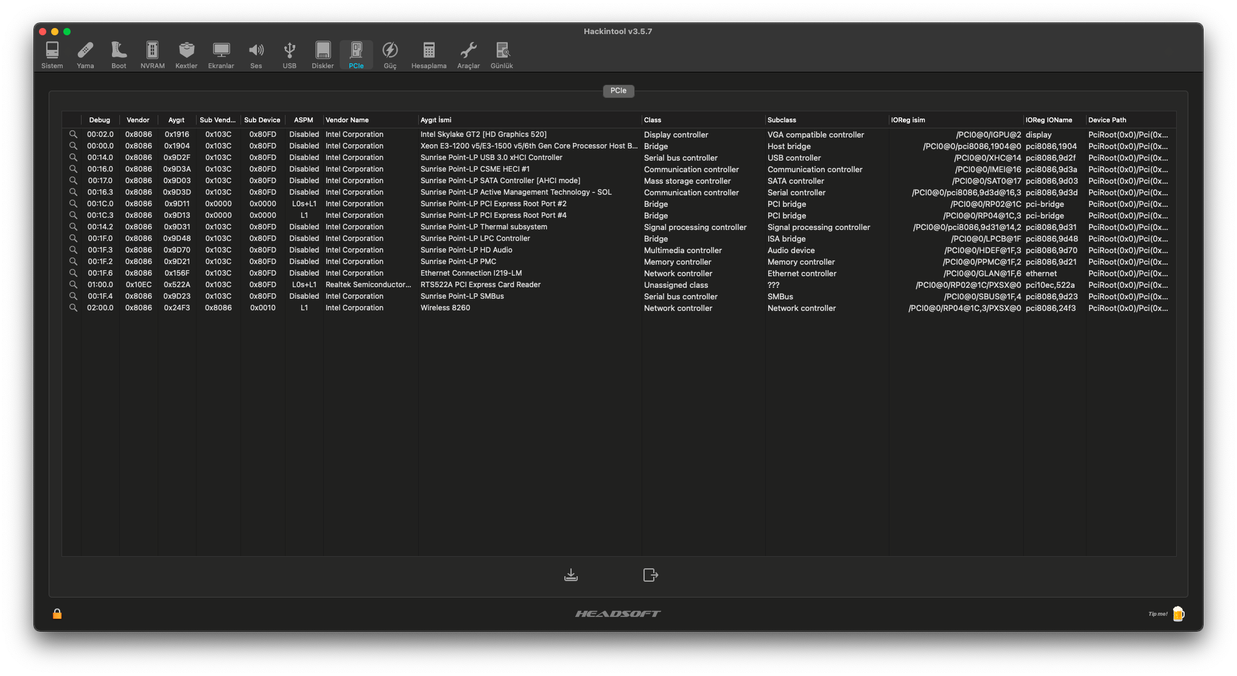Viewport: 1237px width, 676px height.
Task: Open the NVRAM panel
Action: 152,55
